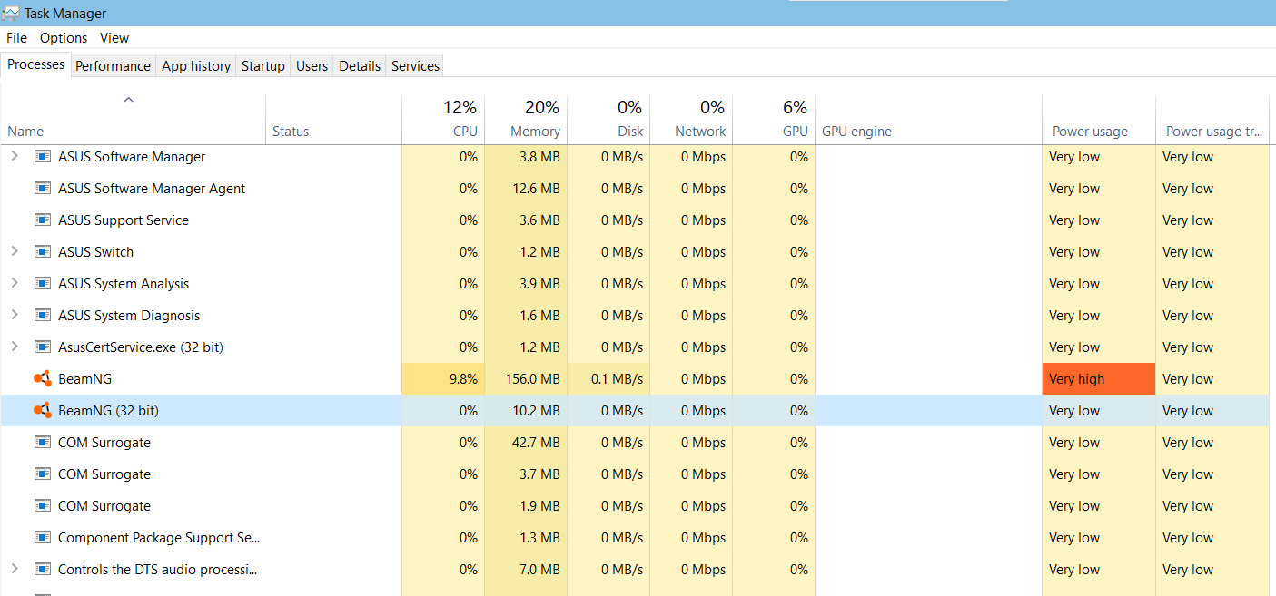Expand Controls the DTS audio processing entry
The height and width of the screenshot is (596, 1276).
15,570
